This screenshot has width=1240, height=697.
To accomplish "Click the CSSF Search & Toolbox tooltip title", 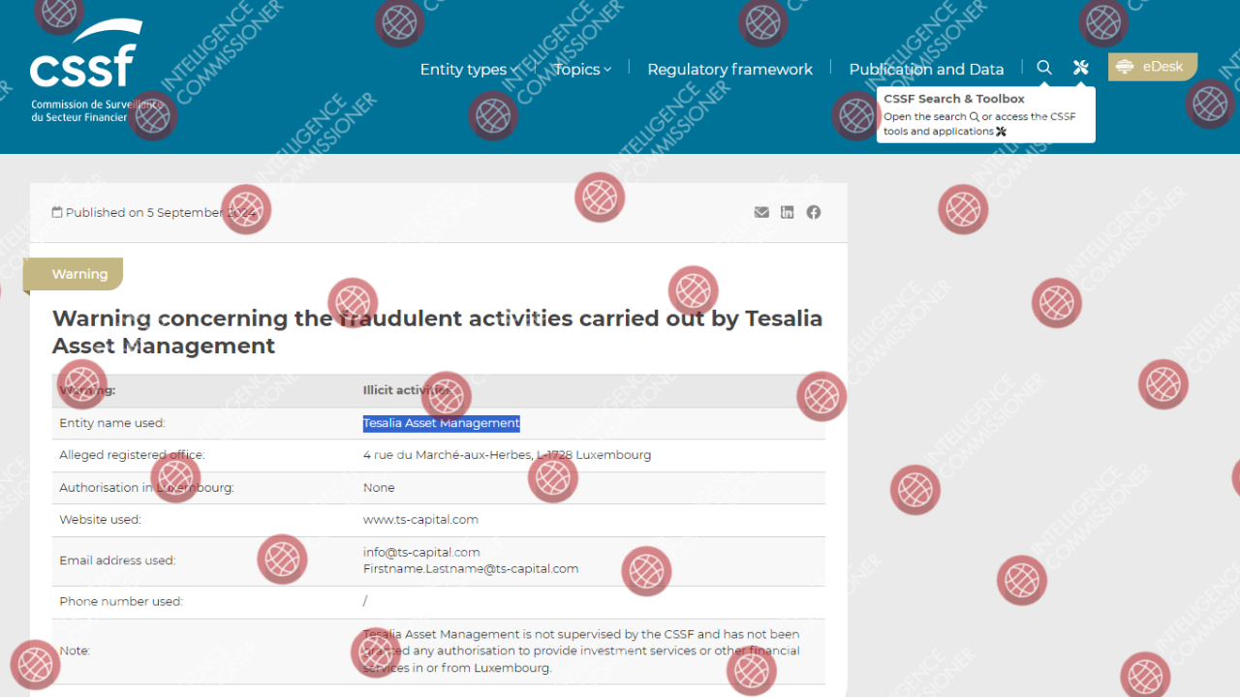I will [x=954, y=99].
